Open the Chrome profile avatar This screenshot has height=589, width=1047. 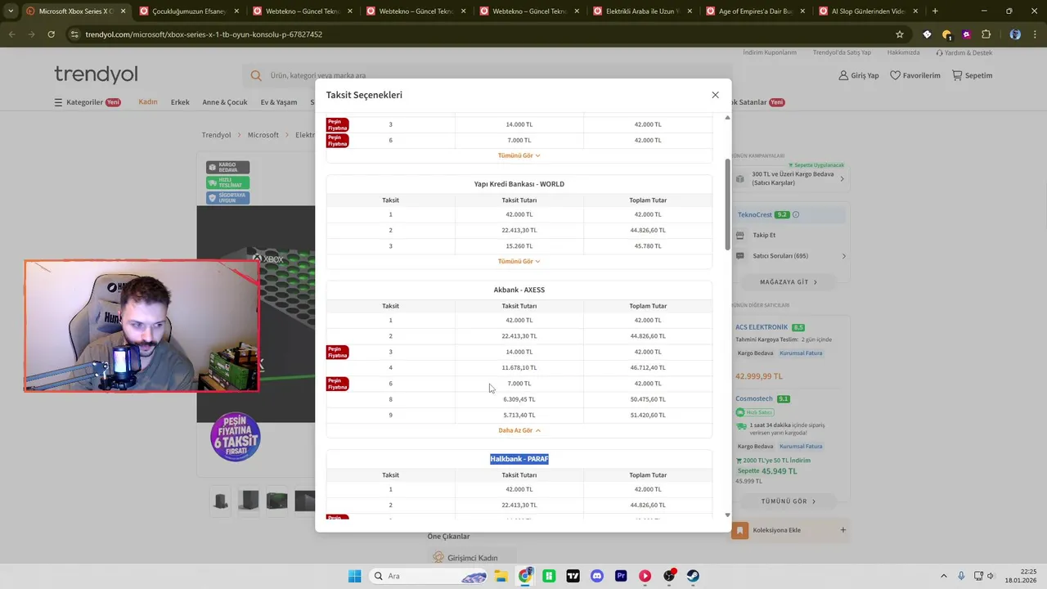pyautogui.click(x=1015, y=34)
